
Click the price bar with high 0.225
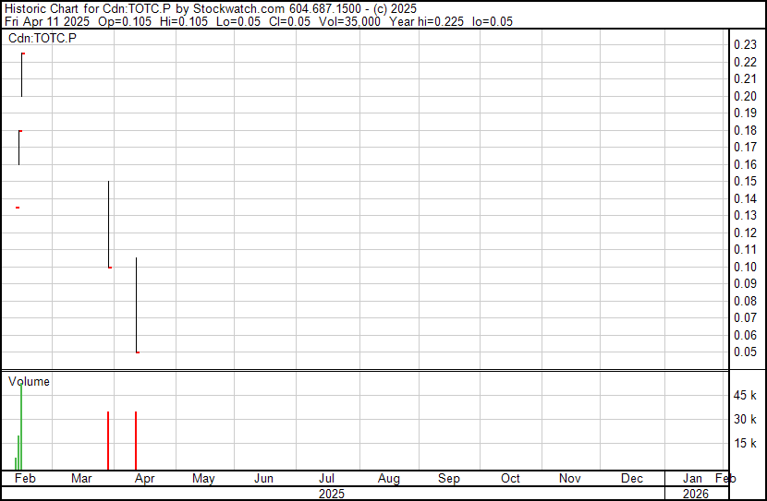click(22, 75)
